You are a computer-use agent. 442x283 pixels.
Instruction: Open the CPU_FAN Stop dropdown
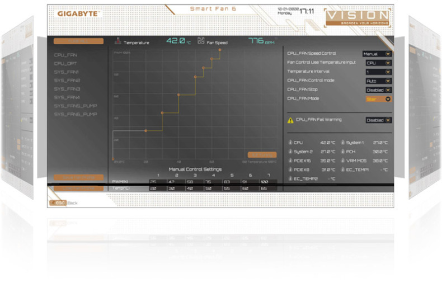379,90
